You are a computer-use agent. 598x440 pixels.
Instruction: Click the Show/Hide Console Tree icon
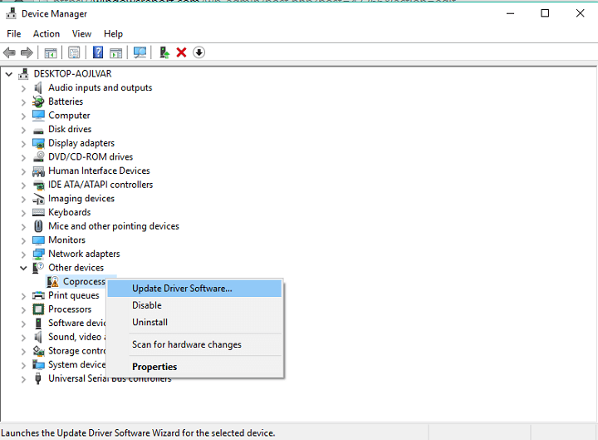pyautogui.click(x=51, y=52)
